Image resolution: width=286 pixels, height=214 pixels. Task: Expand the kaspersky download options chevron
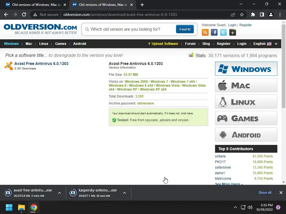[x=125, y=193]
